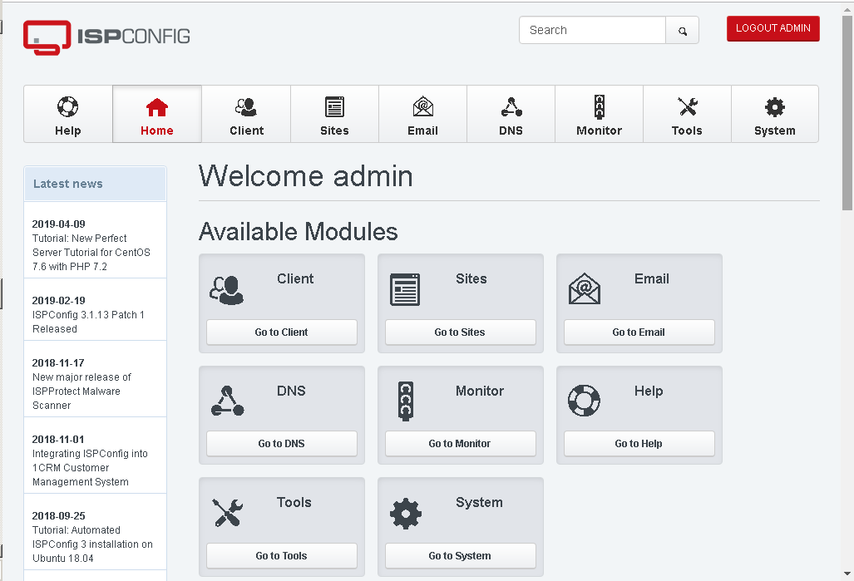854x581 pixels.
Task: Click the red Home house icon
Action: point(157,107)
